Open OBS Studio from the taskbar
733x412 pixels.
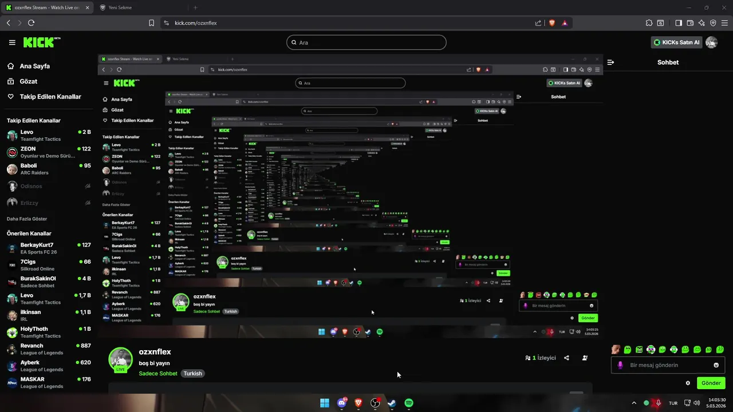tap(375, 403)
